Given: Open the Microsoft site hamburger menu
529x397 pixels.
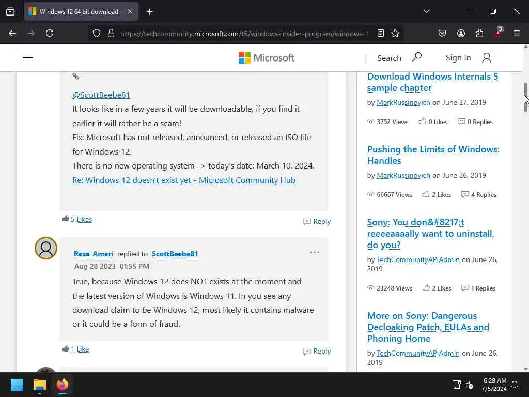Looking at the screenshot, I should 28,58.
